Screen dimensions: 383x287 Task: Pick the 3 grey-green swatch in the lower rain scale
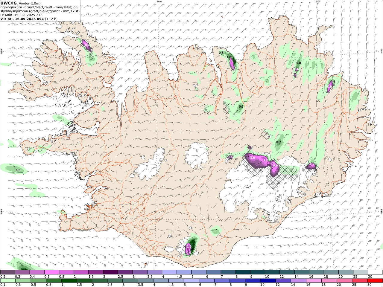tap(130, 281)
